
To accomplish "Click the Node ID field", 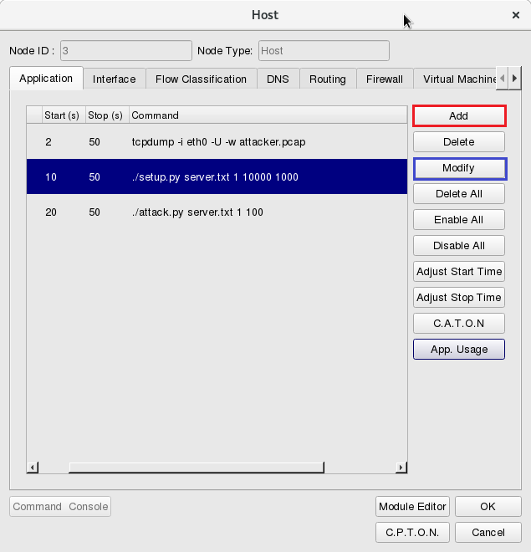I will 126,51.
